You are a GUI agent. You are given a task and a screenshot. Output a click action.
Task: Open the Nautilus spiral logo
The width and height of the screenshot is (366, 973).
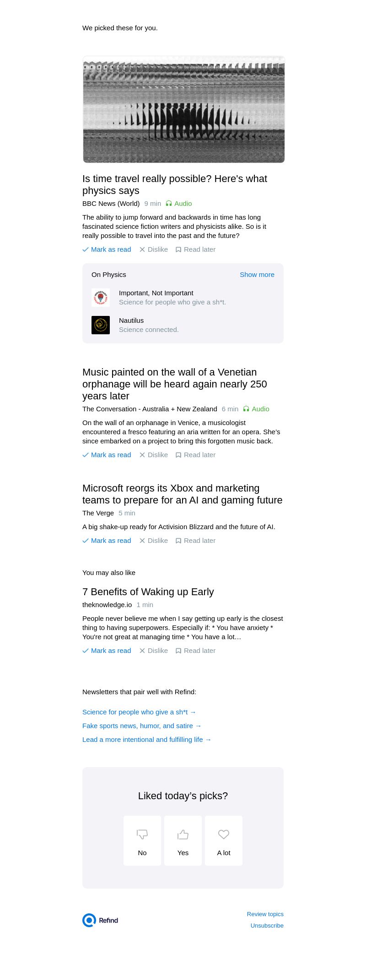coord(101,325)
